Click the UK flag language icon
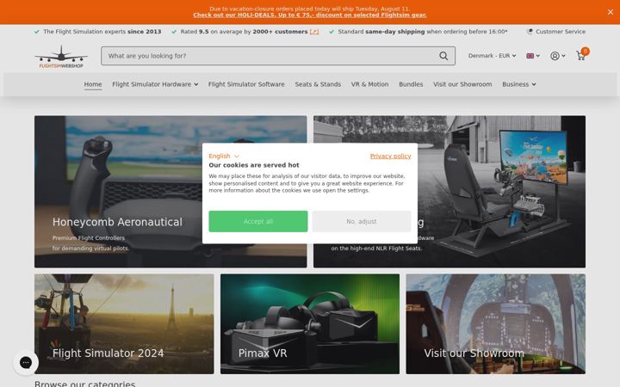This screenshot has width=620, height=387. coord(530,56)
